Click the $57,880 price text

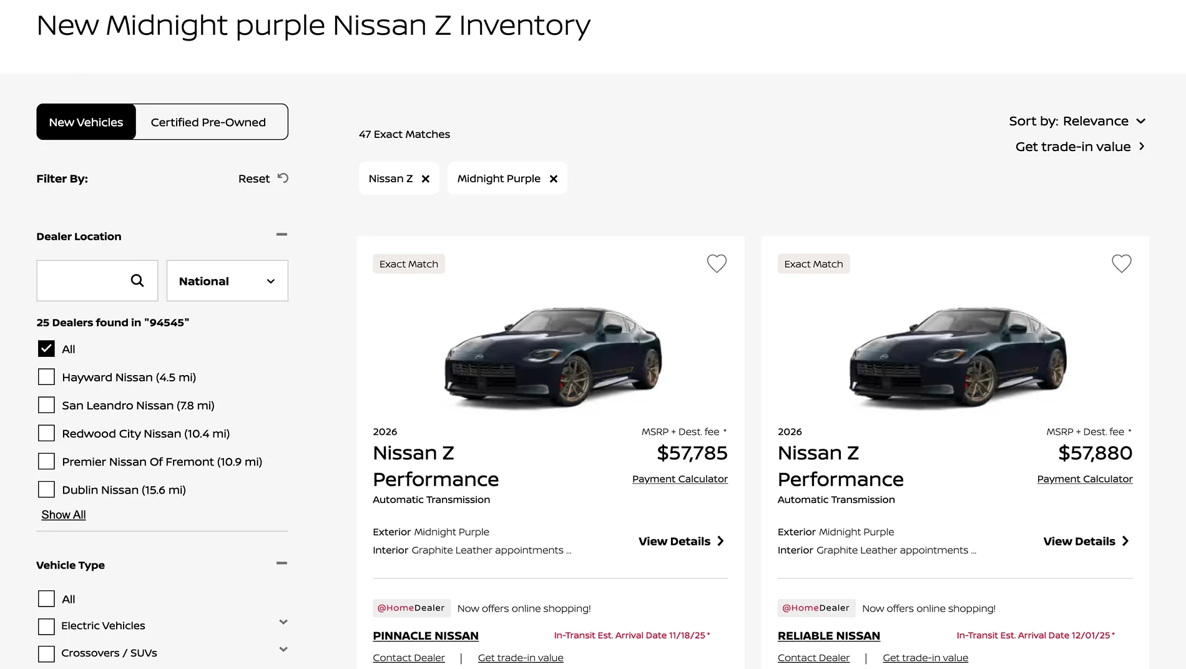coord(1095,453)
